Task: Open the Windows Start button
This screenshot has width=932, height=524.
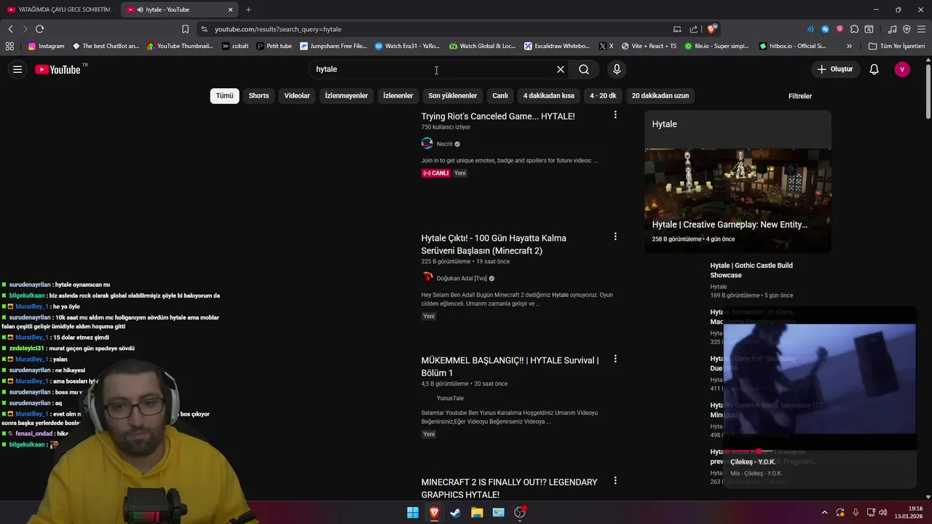Action: (x=413, y=512)
